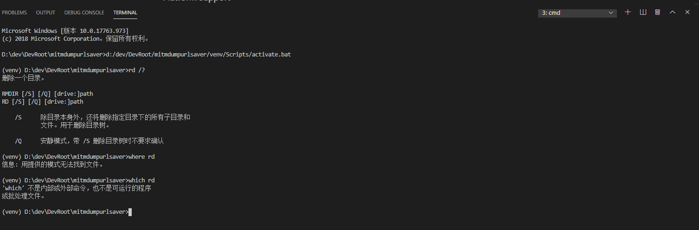The width and height of the screenshot is (699, 230).
Task: Maximize the panel with the up chevron
Action: pos(673,12)
